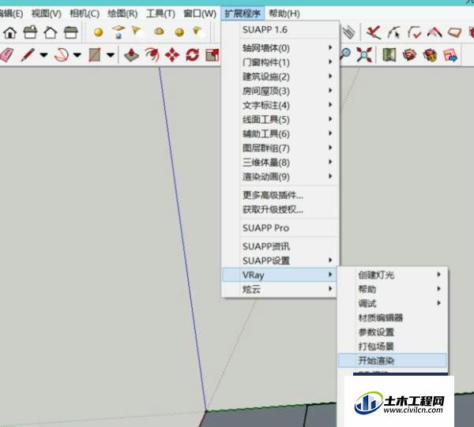The height and width of the screenshot is (427, 474).
Task: Click the red checkmark line tool icon
Action: (x=374, y=32)
